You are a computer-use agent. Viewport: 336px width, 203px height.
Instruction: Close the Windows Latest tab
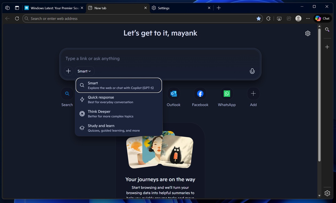(x=82, y=8)
